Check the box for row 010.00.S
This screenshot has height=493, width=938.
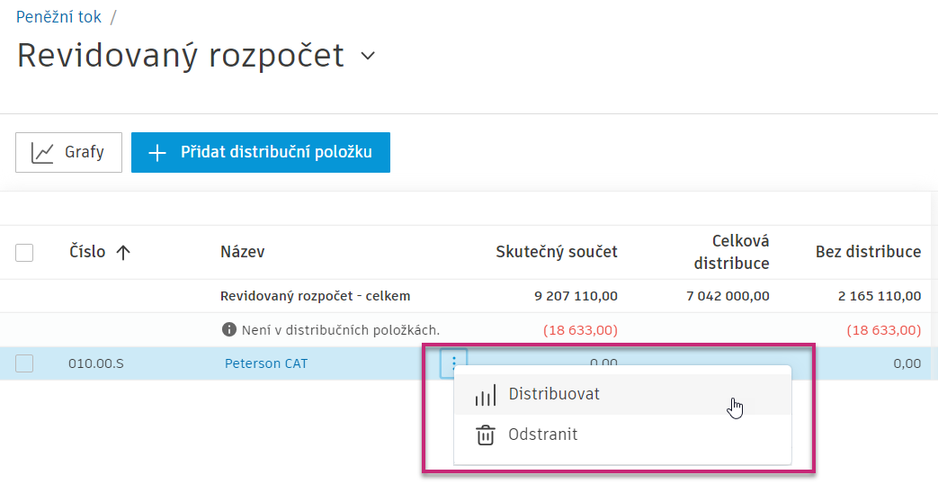[24, 363]
